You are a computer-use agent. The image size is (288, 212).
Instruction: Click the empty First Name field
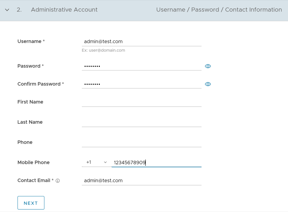coord(141,102)
